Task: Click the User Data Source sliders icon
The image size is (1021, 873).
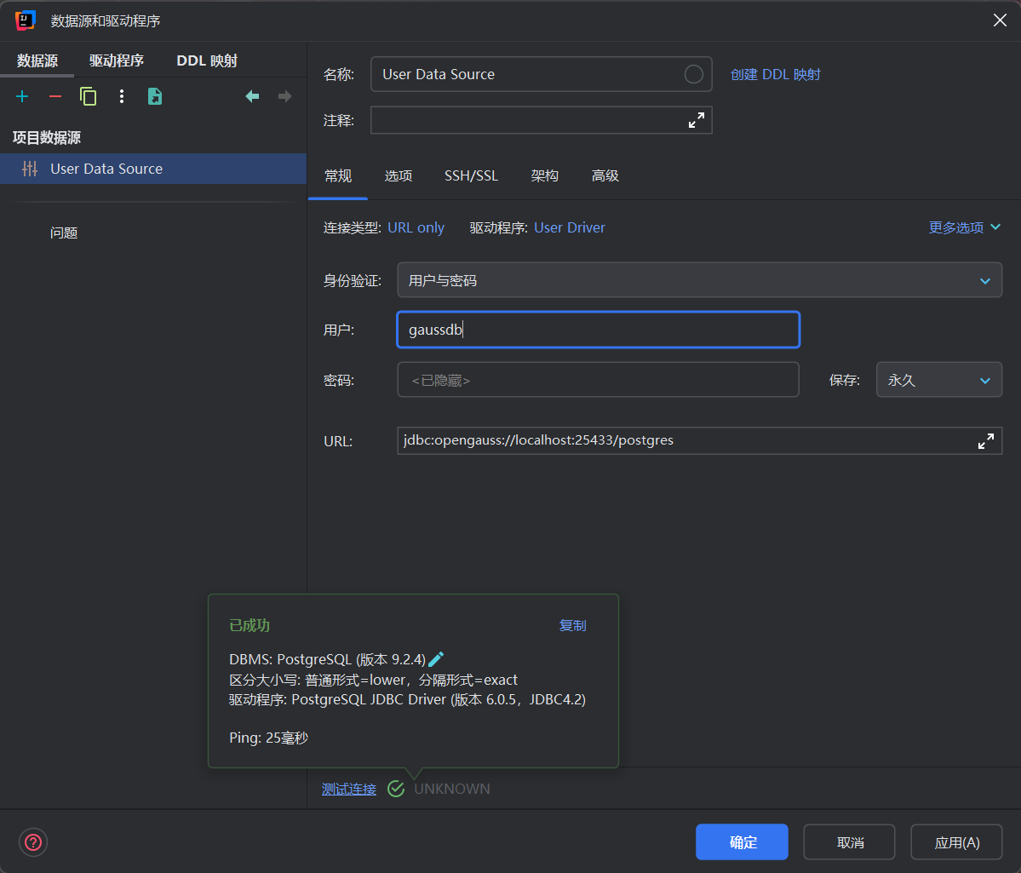Action: click(x=30, y=169)
